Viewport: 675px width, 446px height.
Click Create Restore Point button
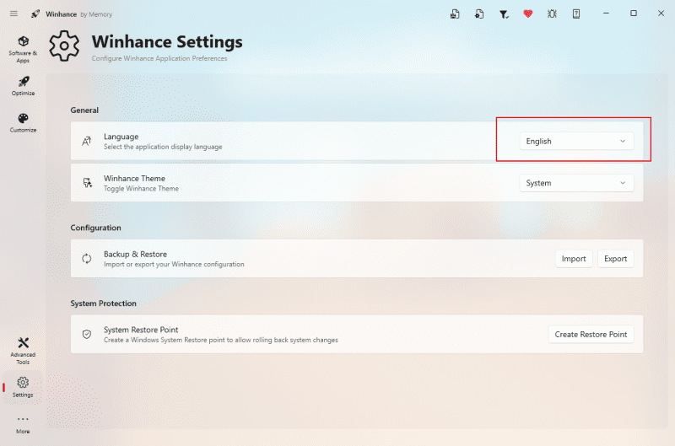[591, 335]
